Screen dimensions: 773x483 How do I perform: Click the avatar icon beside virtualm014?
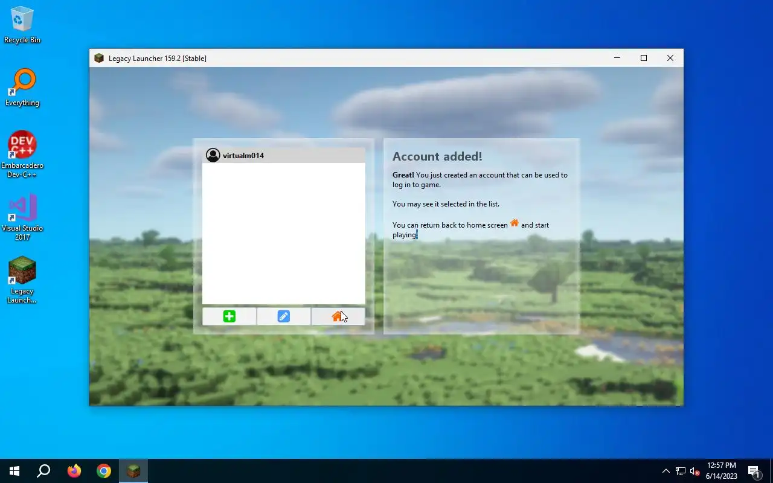pyautogui.click(x=213, y=155)
